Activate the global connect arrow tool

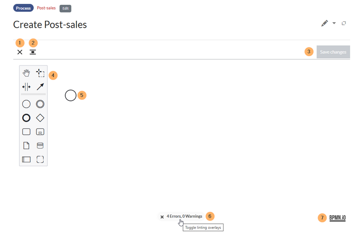(40, 87)
